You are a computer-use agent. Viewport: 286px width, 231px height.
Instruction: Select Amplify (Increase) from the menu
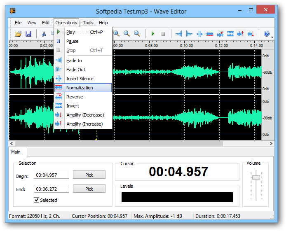click(83, 124)
